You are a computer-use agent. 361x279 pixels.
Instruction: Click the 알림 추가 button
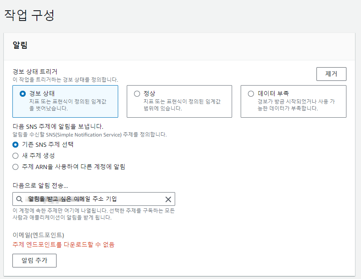tap(34, 260)
